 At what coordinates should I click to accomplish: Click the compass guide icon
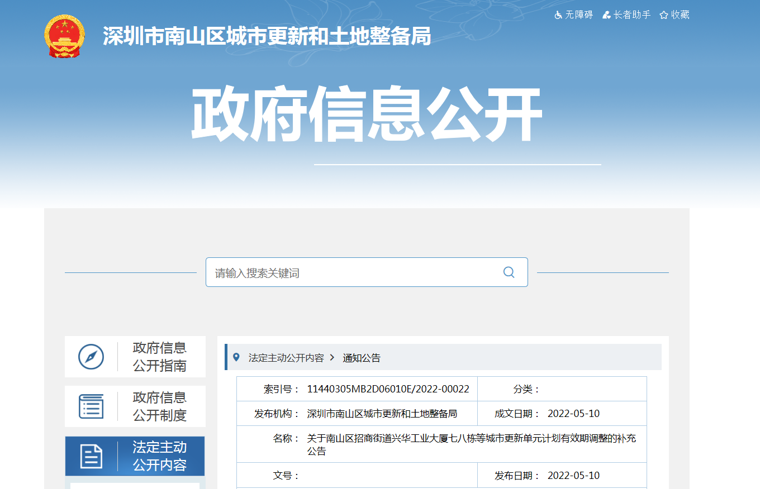[91, 357]
